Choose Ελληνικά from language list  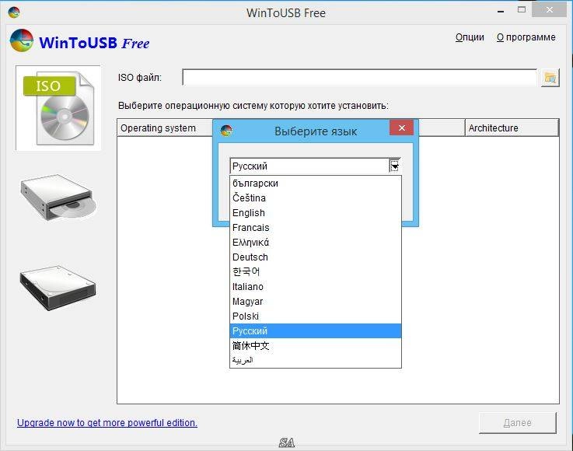tap(316, 243)
